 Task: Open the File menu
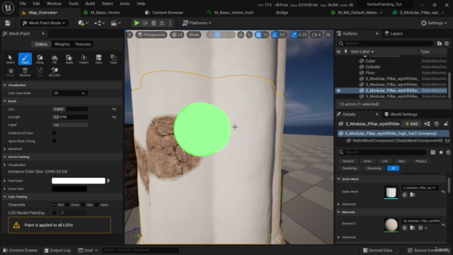23,4
